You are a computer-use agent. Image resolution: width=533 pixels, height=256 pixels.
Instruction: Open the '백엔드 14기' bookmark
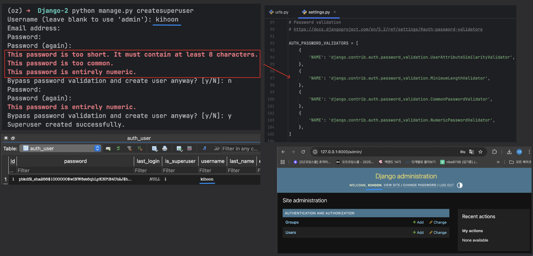pos(390,162)
